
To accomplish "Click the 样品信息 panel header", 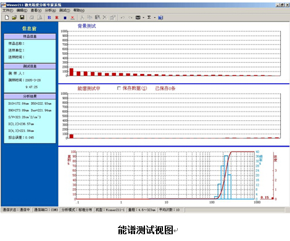I will click(30, 36).
